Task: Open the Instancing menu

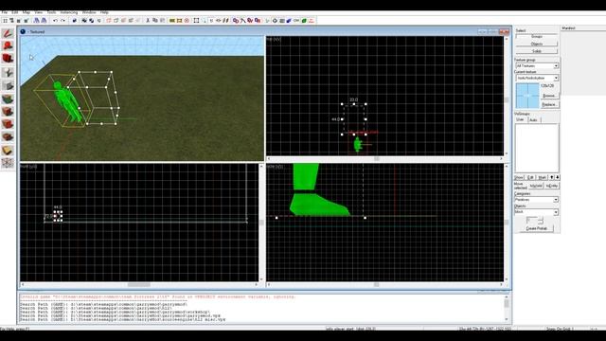Action: (x=69, y=12)
